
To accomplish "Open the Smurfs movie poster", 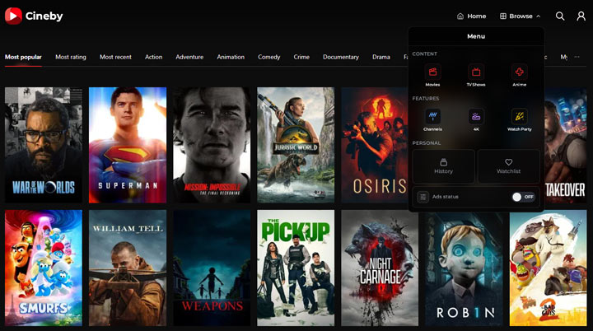I will pos(44,268).
